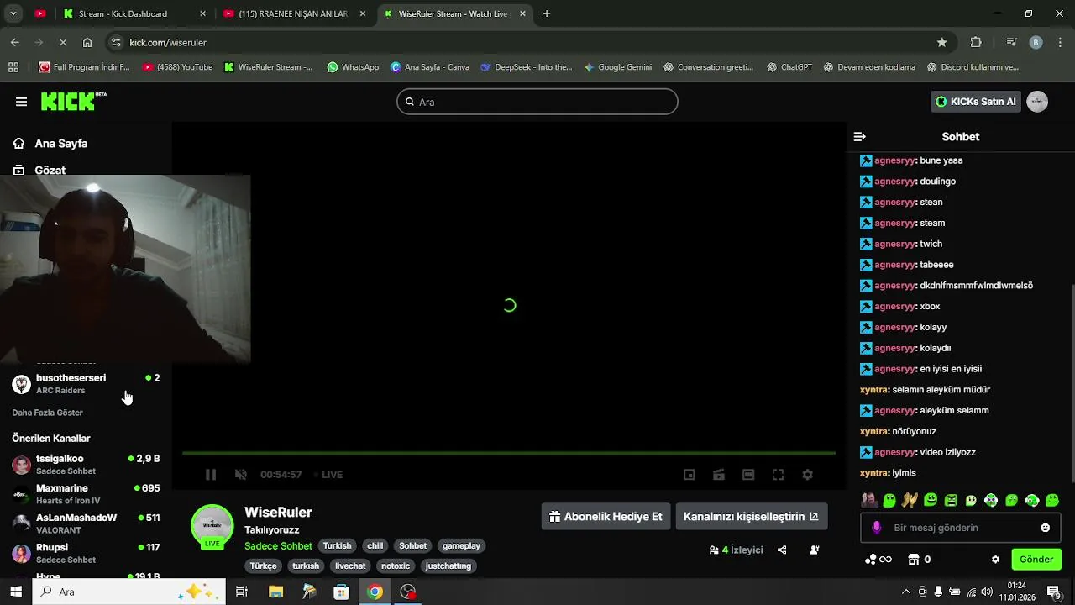
Task: Click the WiseRuler channel avatar
Action: [212, 526]
